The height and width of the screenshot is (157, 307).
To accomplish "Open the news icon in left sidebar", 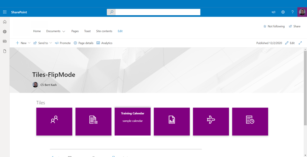I will (x=5, y=41).
